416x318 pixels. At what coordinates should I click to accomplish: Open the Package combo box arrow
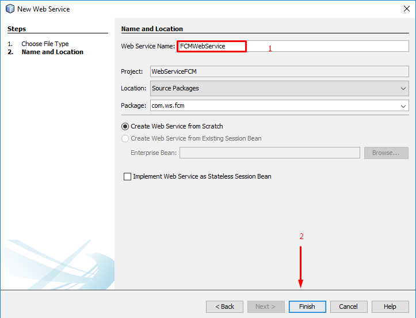point(403,106)
